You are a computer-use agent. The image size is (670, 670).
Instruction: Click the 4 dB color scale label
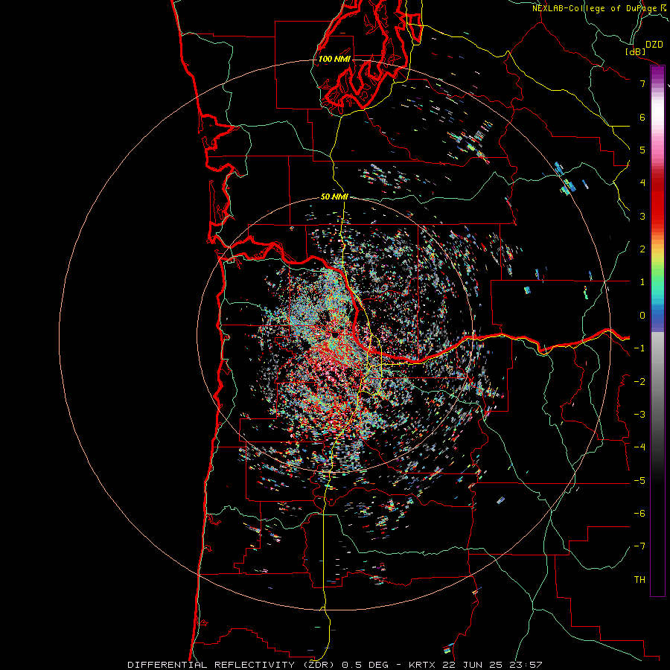[x=642, y=183]
